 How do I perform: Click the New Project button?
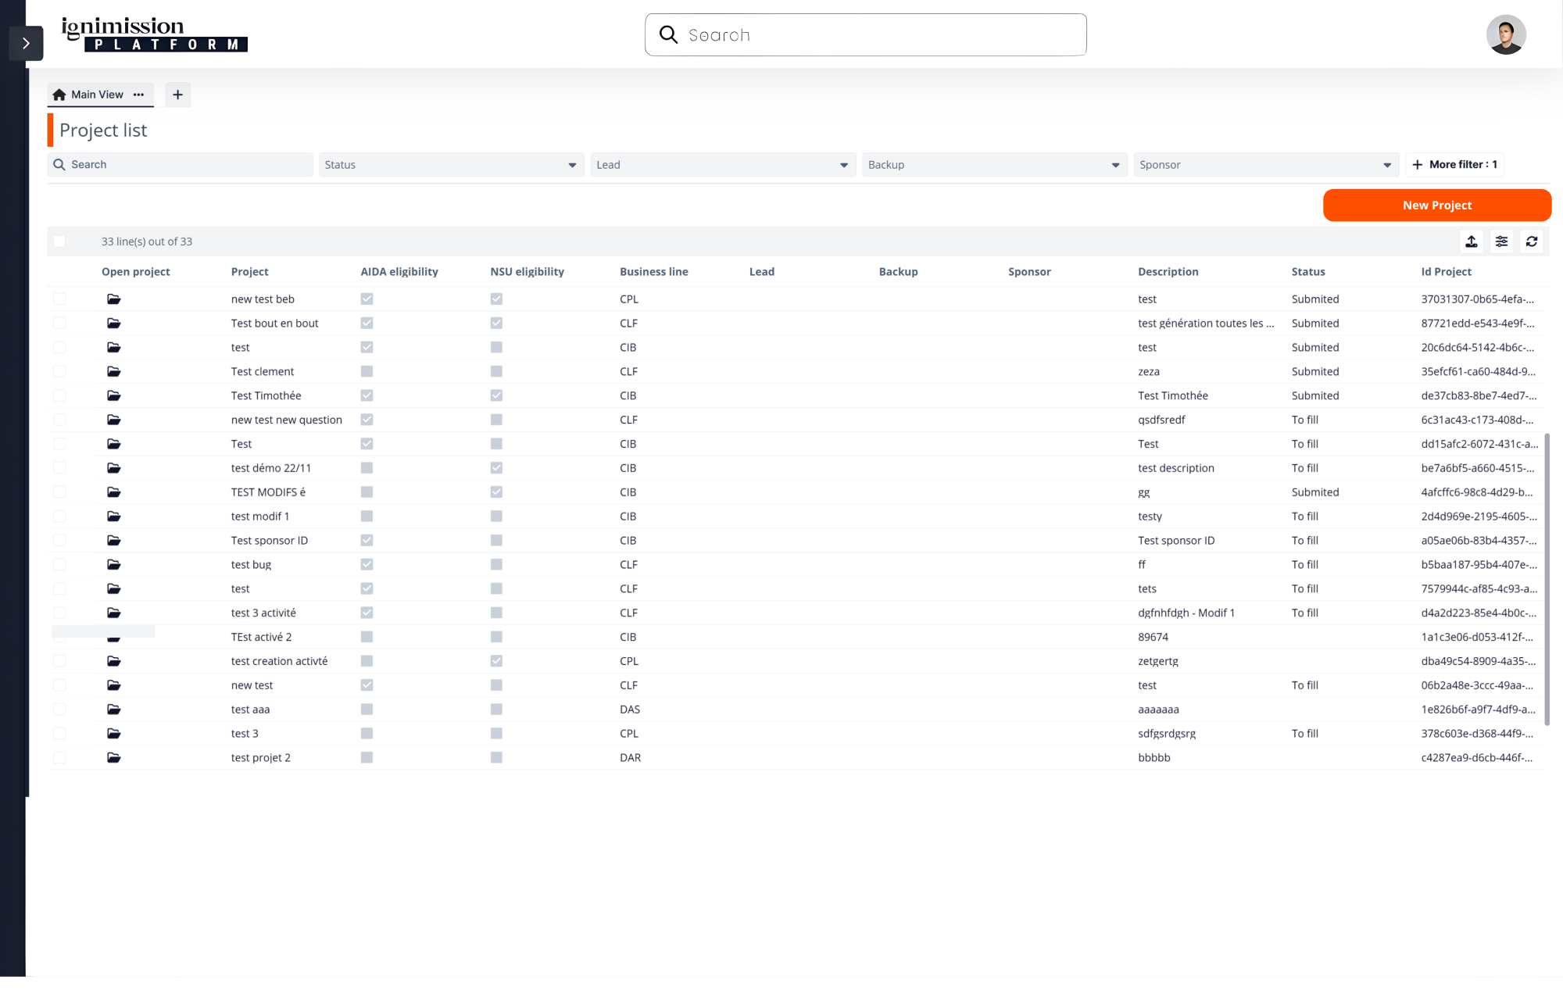pos(1436,206)
